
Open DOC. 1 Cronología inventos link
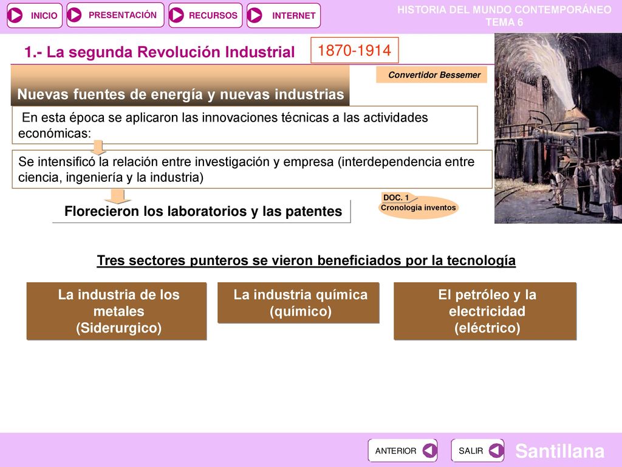418,206
